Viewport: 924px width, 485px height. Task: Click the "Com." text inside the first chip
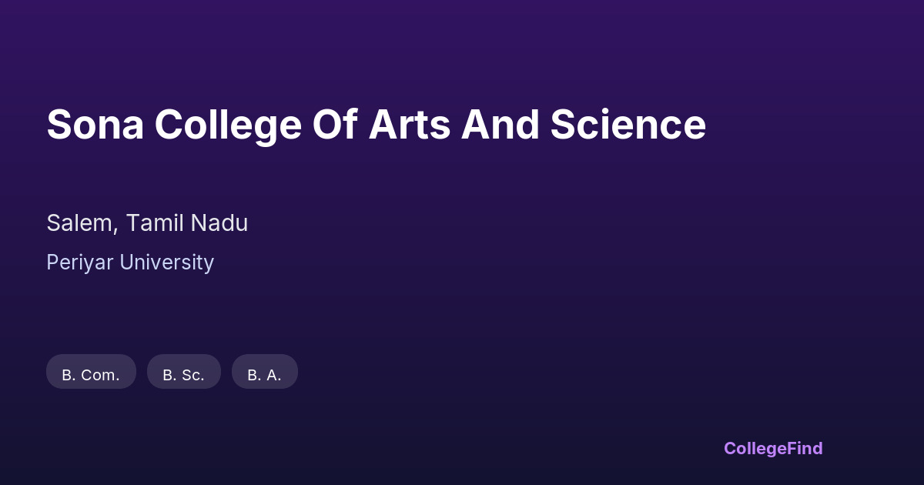pyautogui.click(x=100, y=376)
